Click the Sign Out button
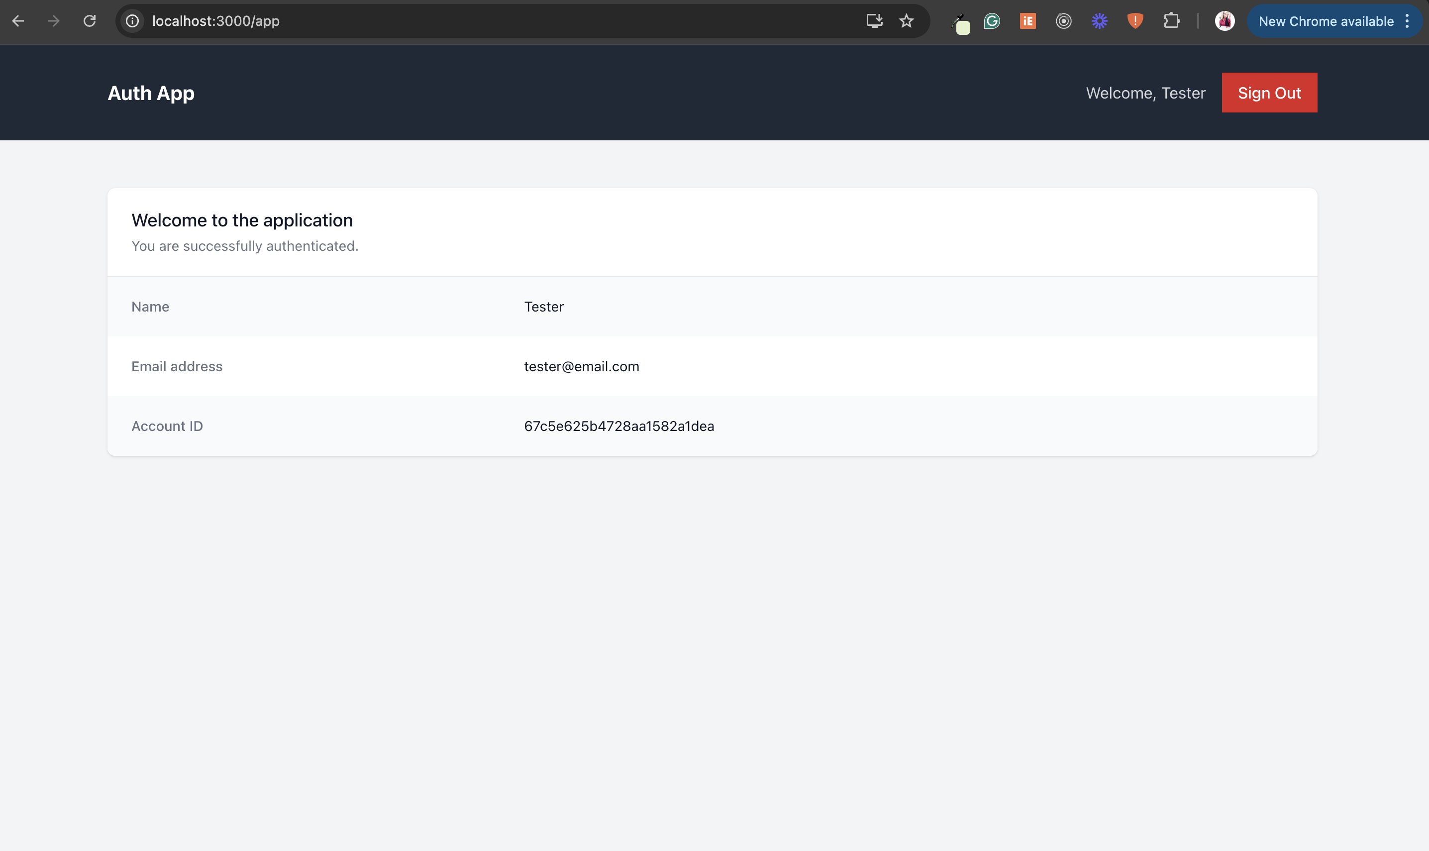 pos(1268,93)
